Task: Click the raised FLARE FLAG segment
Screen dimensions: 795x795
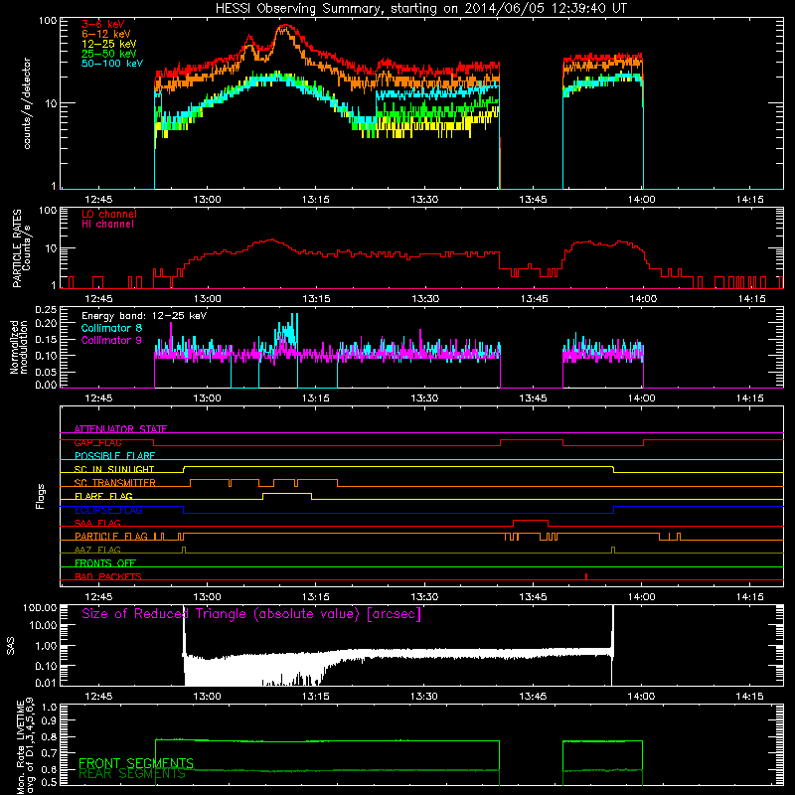Action: [287, 493]
